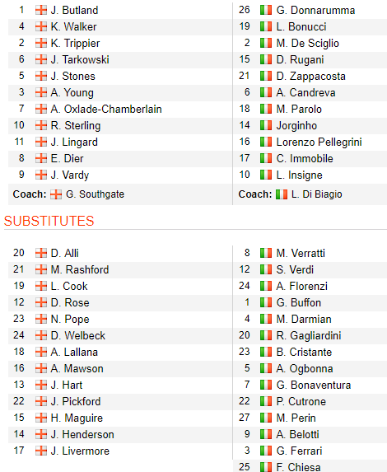This screenshot has height=472, width=387.
Task: Click the Italy flag beside F. Chiesa
Action: coord(266,467)
